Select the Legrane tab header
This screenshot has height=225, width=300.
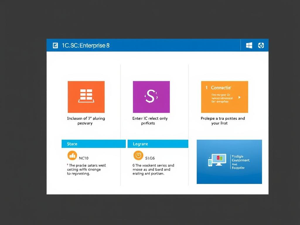(158, 144)
